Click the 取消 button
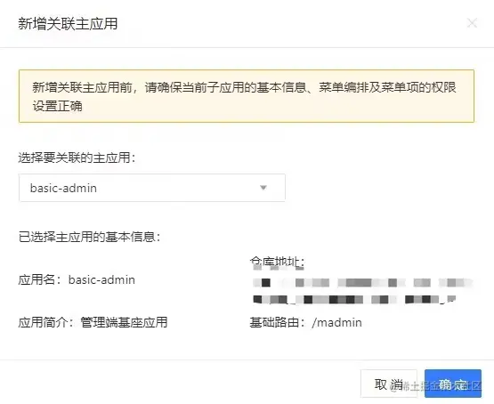Viewport: 494px width, 404px height. click(x=389, y=384)
